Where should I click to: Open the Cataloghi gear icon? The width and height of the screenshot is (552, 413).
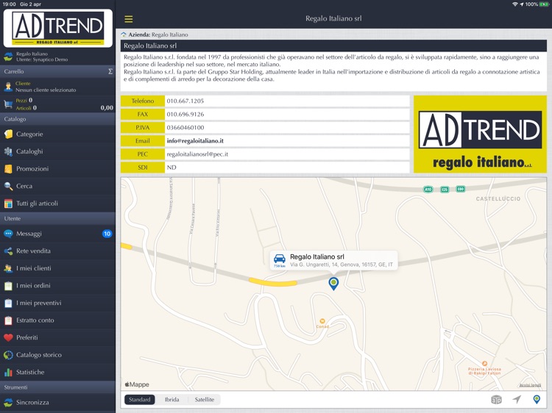pyautogui.click(x=8, y=151)
